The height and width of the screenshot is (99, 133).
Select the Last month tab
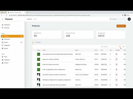point(38,42)
